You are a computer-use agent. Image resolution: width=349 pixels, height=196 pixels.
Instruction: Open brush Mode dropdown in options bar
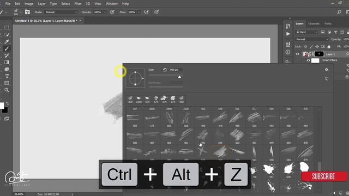(61, 12)
